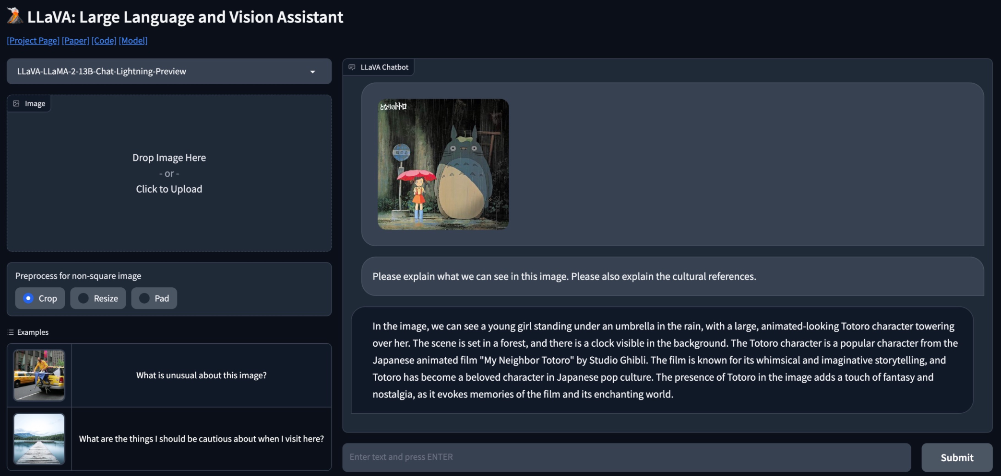
Task: Choose the 'things I should be cautious about' example
Action: (x=202, y=439)
